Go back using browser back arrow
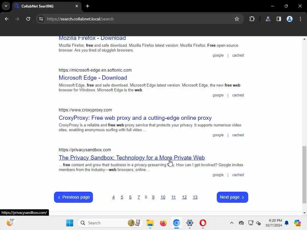This screenshot has width=307, height=230. pos(7,19)
